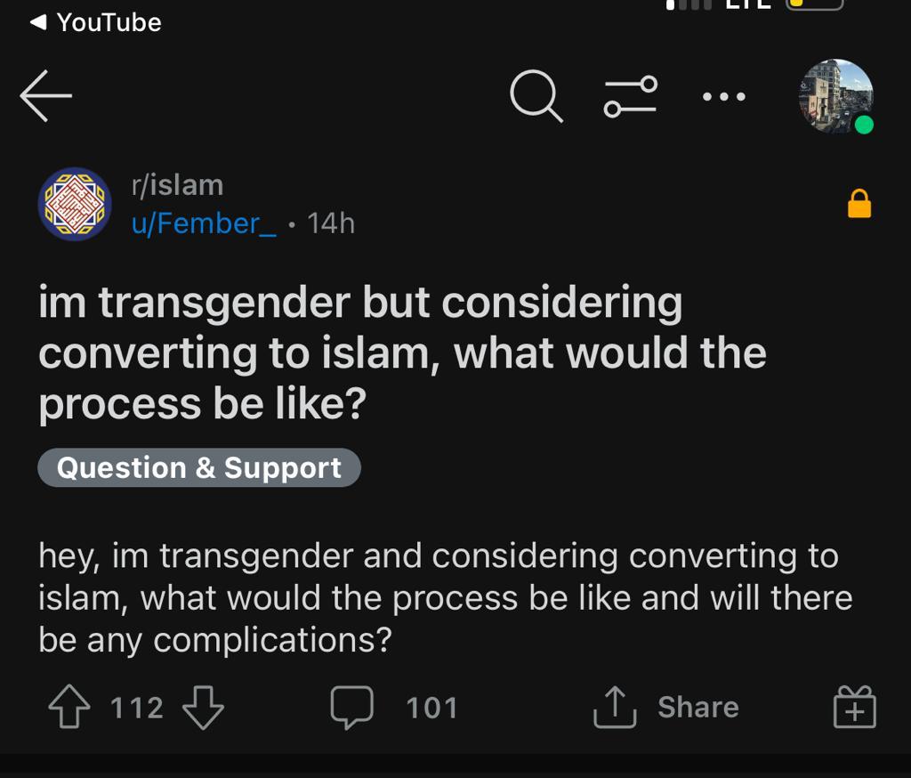Open the three-dot overflow menu

click(724, 96)
